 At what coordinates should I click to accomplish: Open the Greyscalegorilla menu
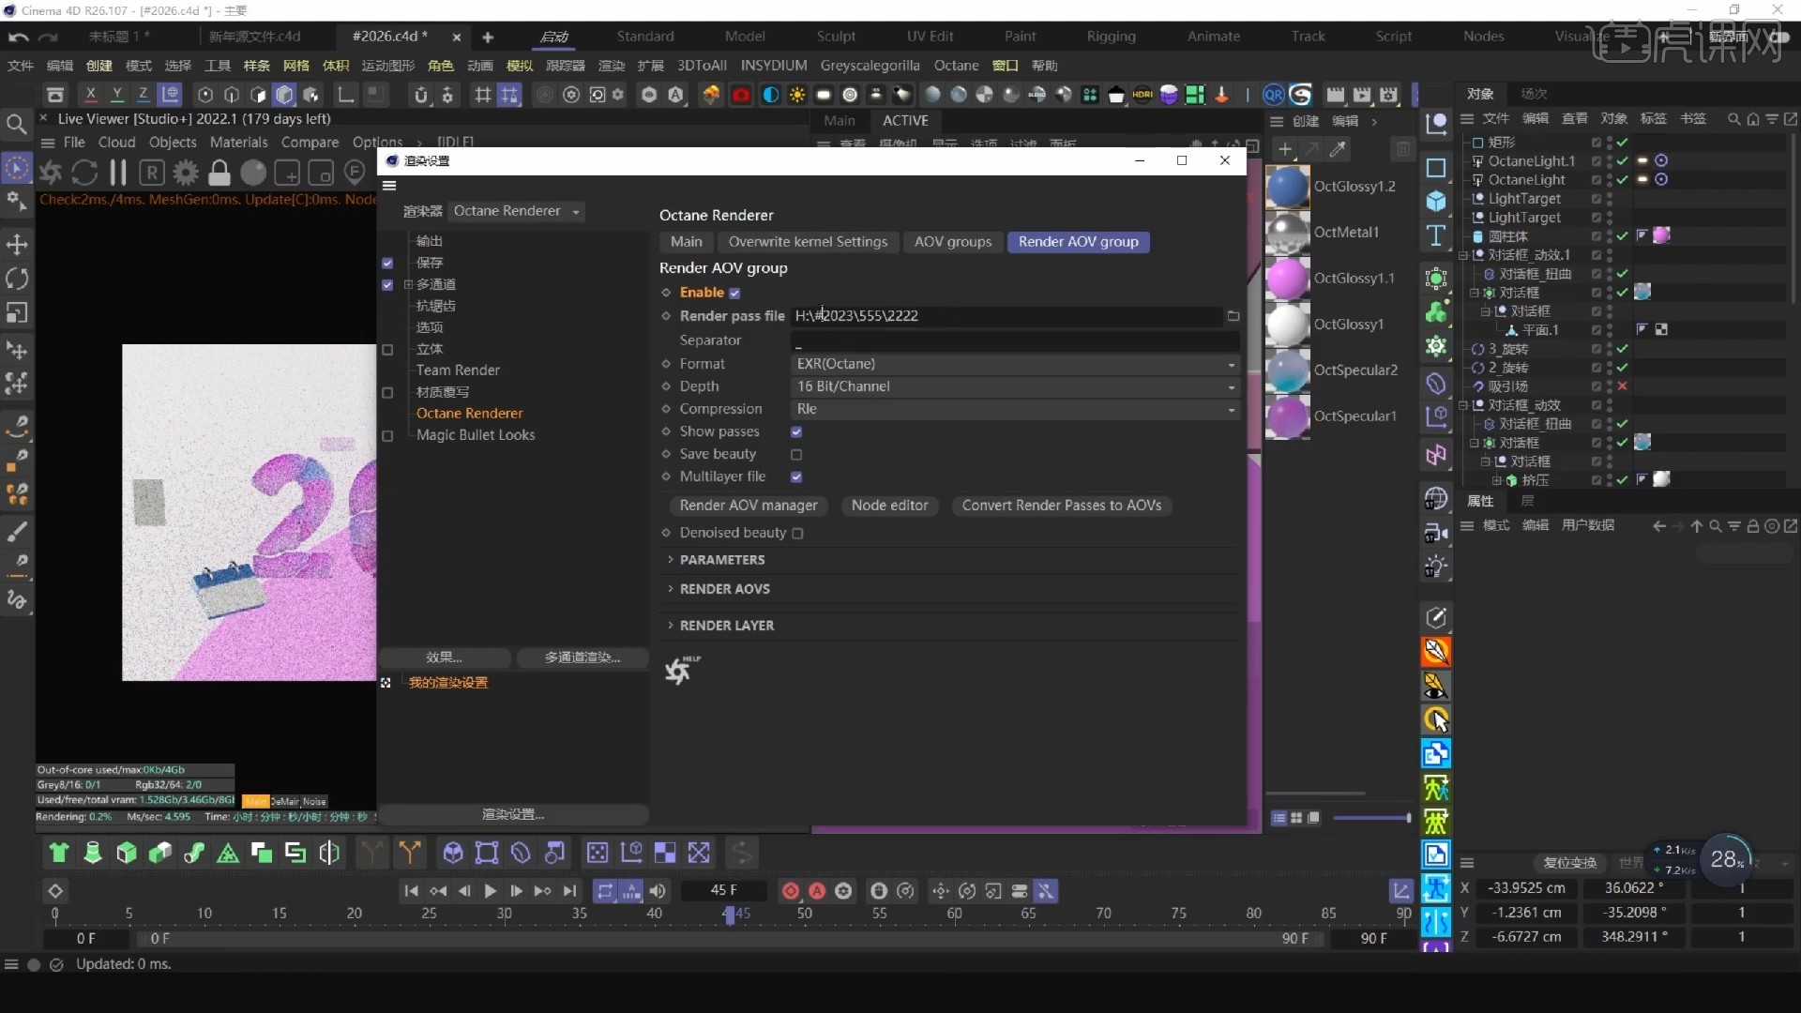[870, 66]
